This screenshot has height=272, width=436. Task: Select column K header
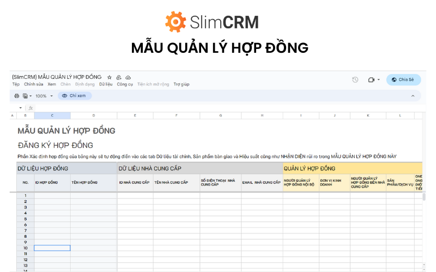coord(368,115)
